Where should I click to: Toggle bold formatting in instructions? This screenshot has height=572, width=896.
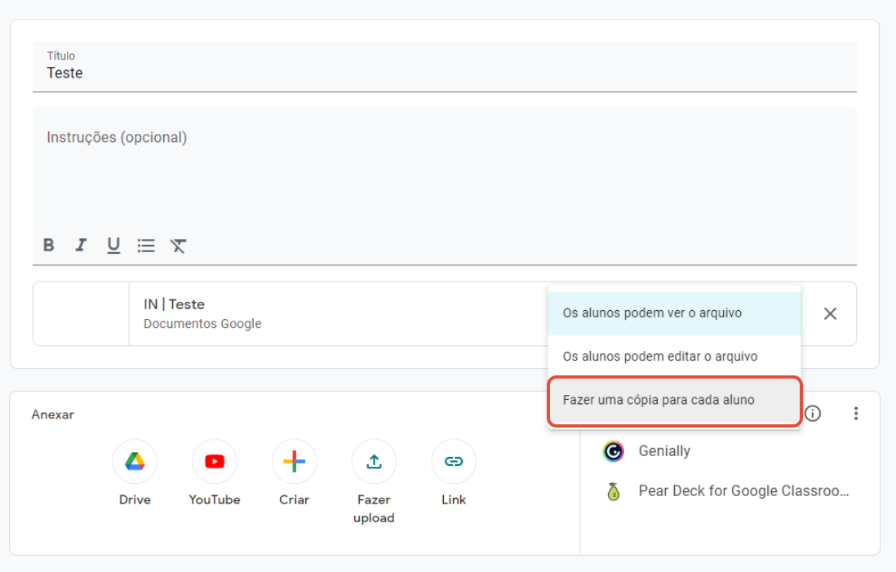pyautogui.click(x=48, y=245)
